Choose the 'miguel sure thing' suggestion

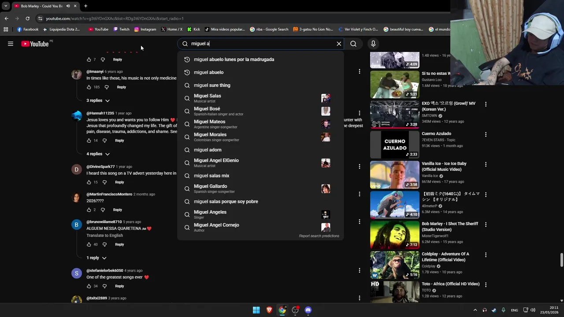click(x=260, y=85)
